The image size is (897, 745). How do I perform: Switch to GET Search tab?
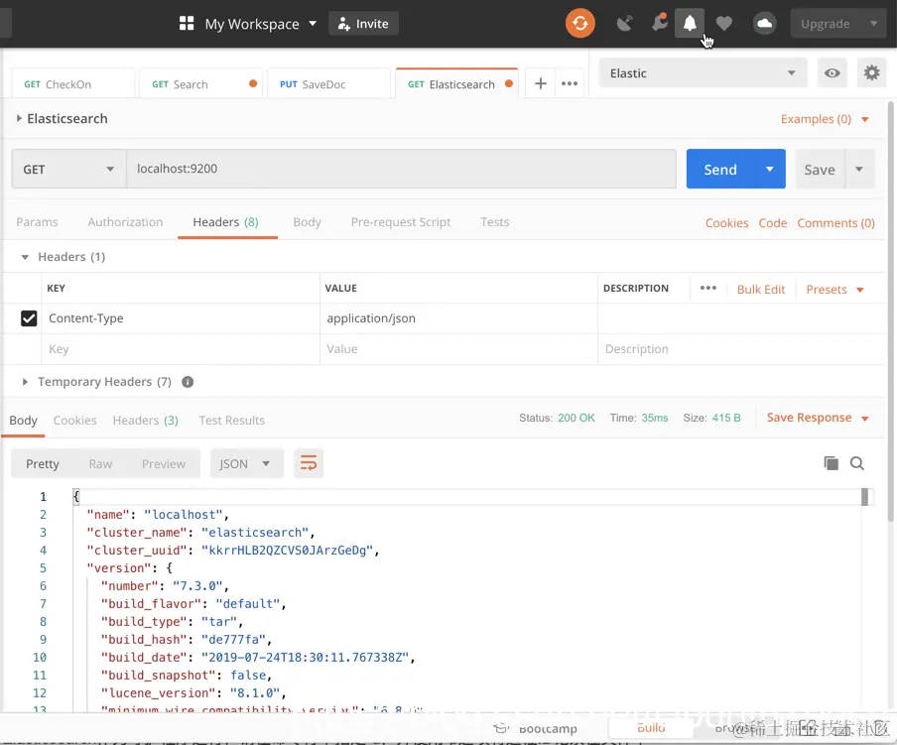point(200,84)
